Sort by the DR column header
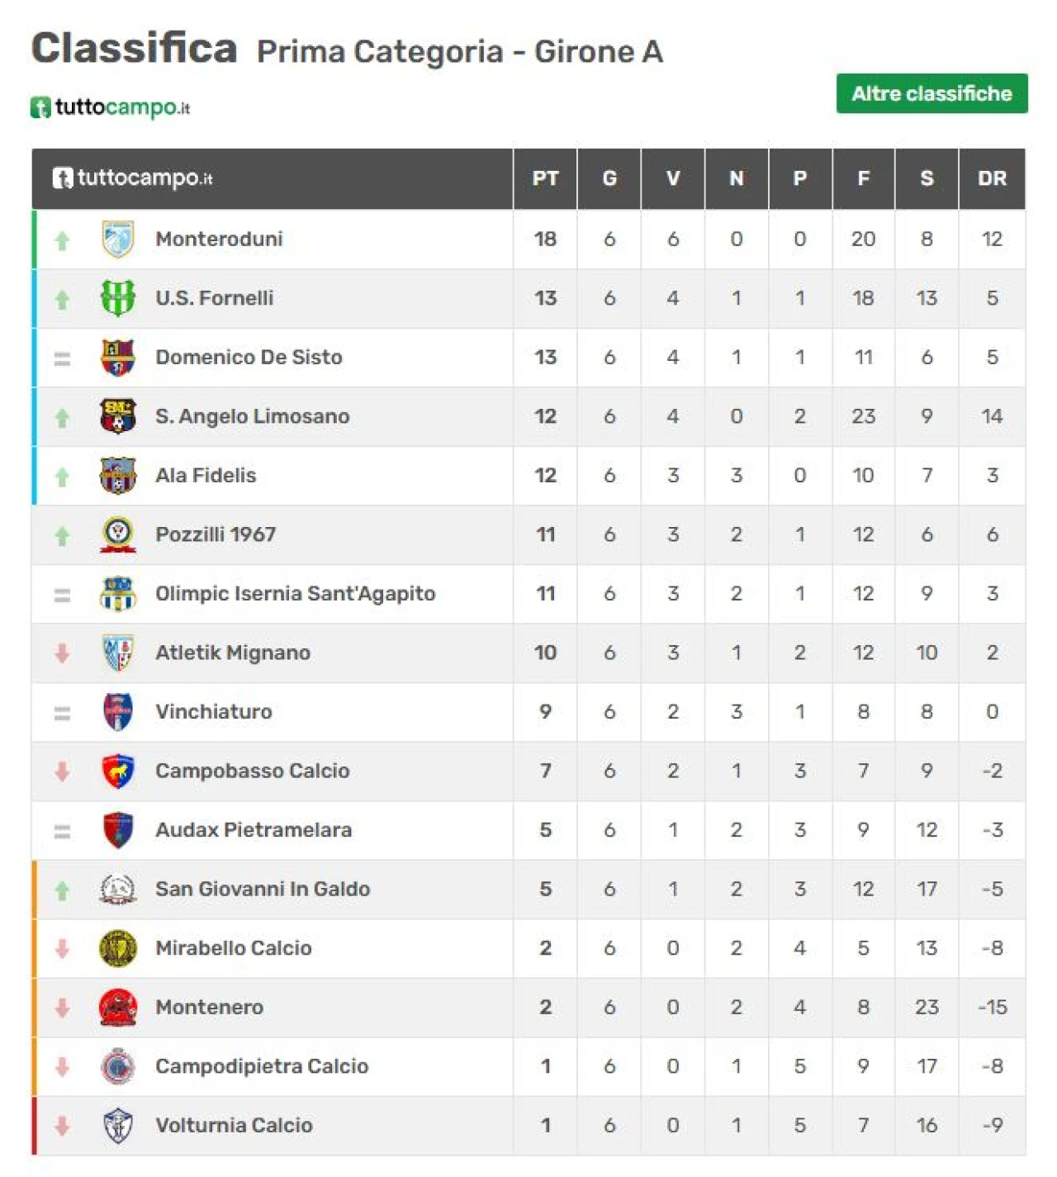 (x=992, y=178)
